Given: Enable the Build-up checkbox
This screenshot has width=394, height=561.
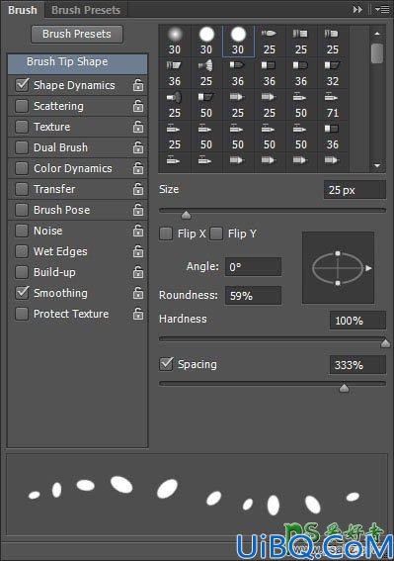Looking at the screenshot, I should (22, 272).
